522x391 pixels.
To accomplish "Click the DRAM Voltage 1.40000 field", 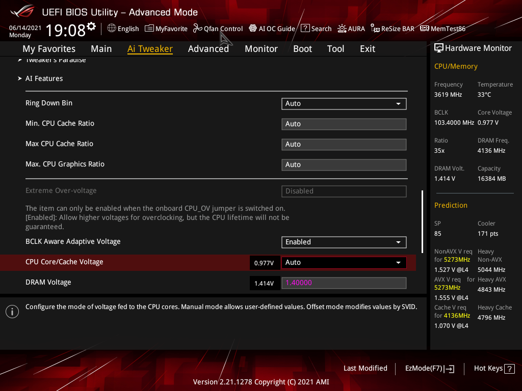I will (344, 283).
